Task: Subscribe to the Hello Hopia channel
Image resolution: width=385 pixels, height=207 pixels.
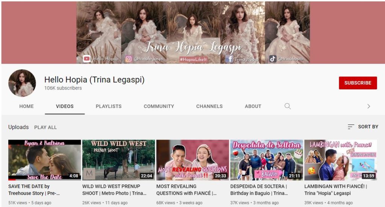Action: [x=358, y=83]
